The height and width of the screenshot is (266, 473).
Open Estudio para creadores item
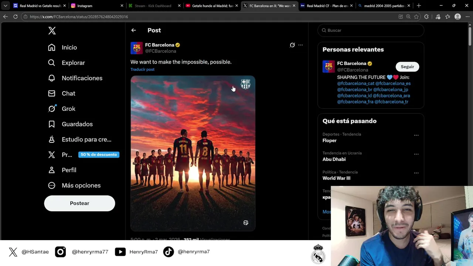point(79,139)
